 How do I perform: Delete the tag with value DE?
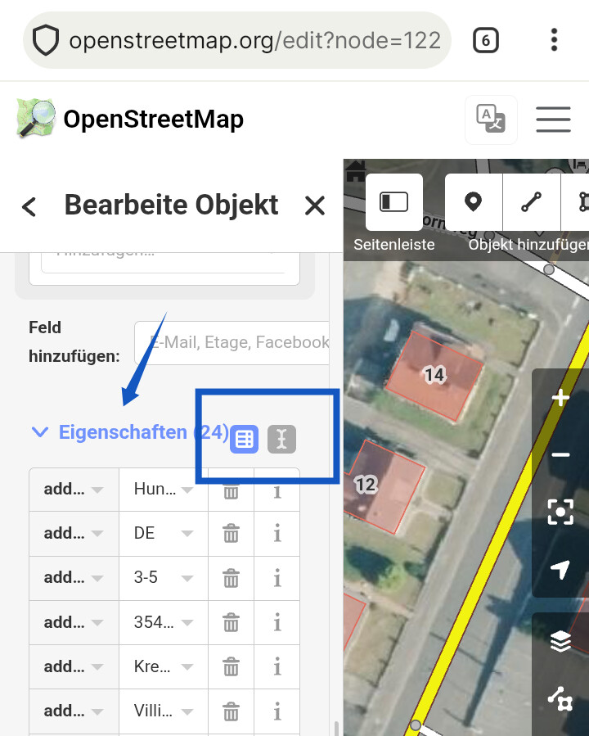[x=231, y=534]
